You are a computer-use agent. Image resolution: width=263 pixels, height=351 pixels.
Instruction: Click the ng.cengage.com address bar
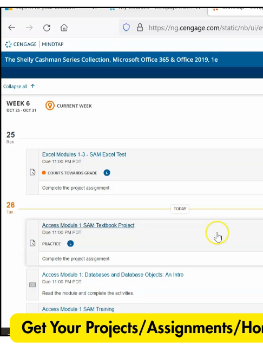tap(191, 28)
